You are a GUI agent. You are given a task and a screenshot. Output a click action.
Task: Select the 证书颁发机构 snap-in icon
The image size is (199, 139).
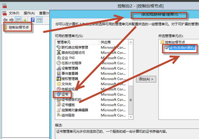tap(59, 100)
